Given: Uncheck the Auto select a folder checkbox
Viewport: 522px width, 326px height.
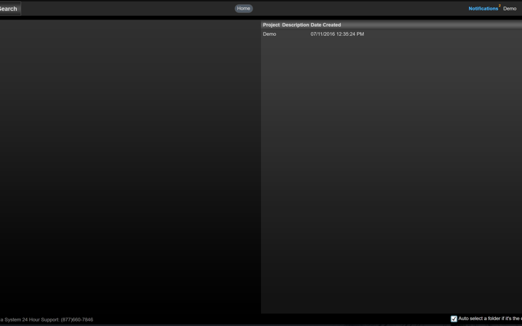Looking at the screenshot, I should pyautogui.click(x=453, y=319).
